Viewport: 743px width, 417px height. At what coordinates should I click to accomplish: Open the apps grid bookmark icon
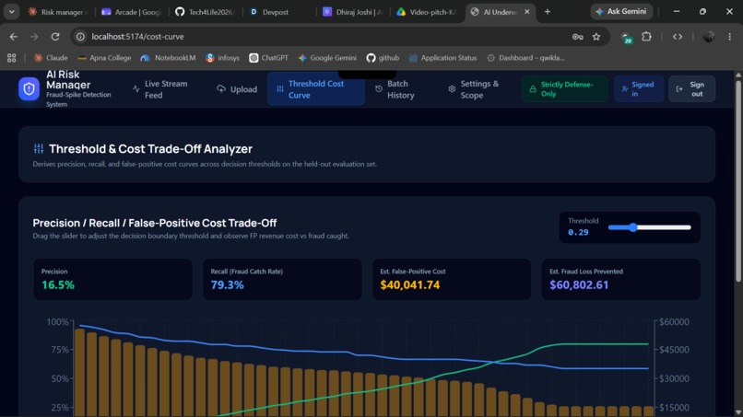click(x=11, y=58)
